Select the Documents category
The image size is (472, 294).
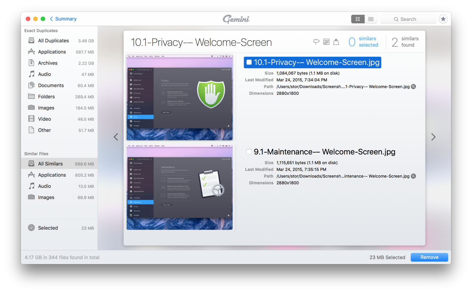[x=59, y=86]
